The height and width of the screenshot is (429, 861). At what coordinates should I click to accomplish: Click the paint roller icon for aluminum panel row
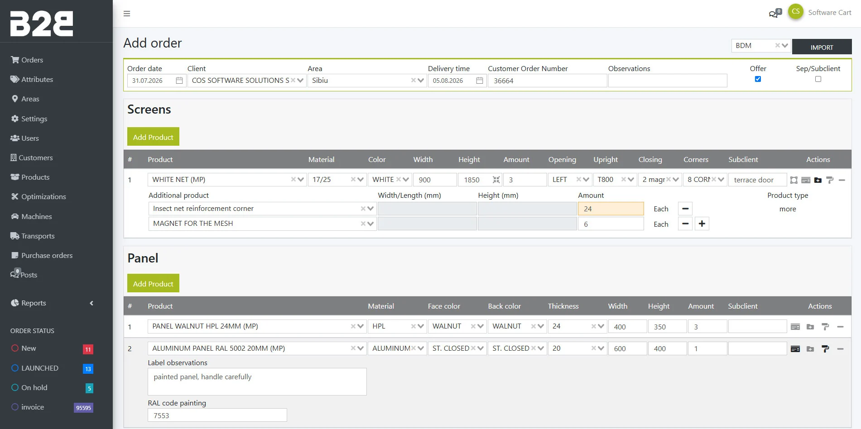(x=825, y=349)
